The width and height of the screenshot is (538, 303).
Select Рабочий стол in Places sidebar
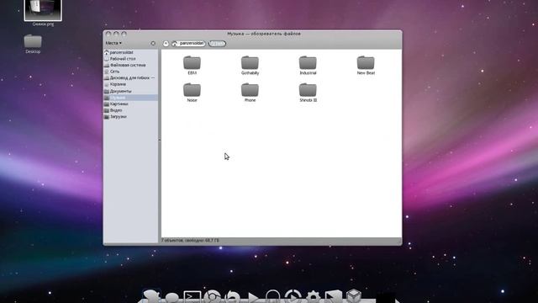click(x=130, y=59)
